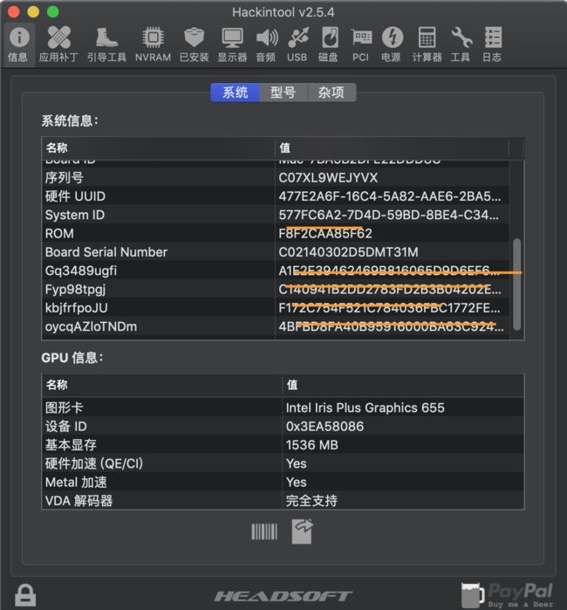The width and height of the screenshot is (567, 610).
Task: Open the 显示器 displays section
Action: pos(232,44)
